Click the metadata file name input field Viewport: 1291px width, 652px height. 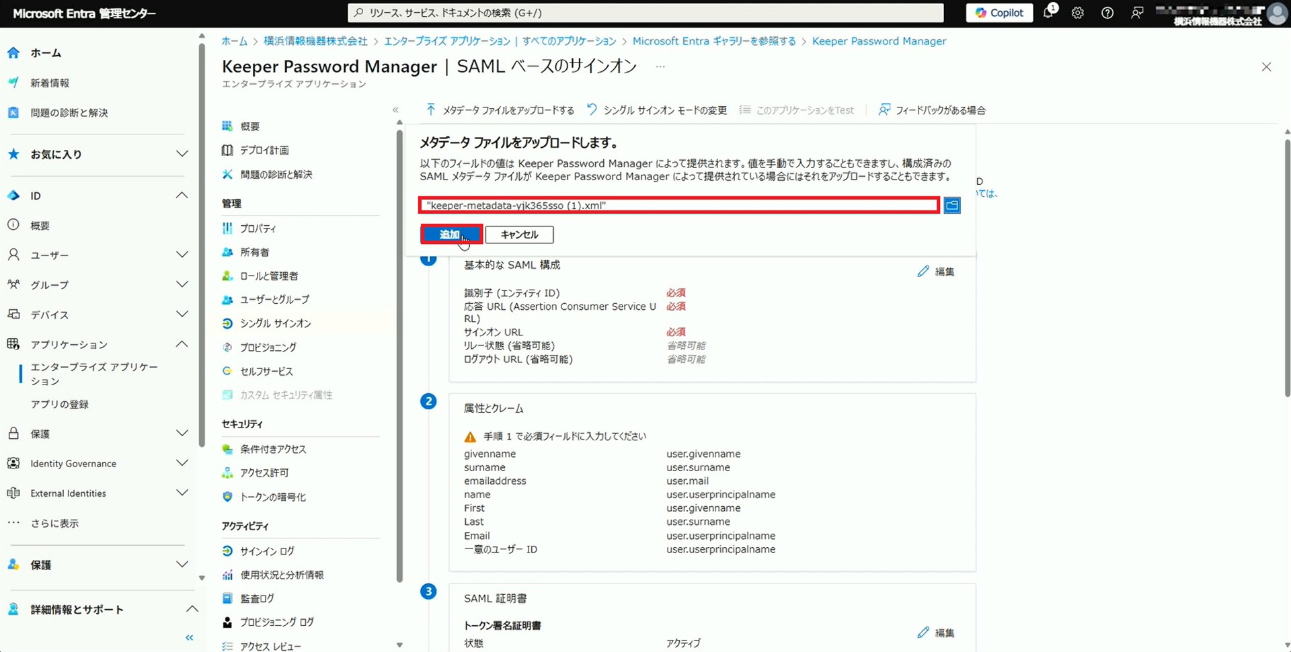[679, 206]
